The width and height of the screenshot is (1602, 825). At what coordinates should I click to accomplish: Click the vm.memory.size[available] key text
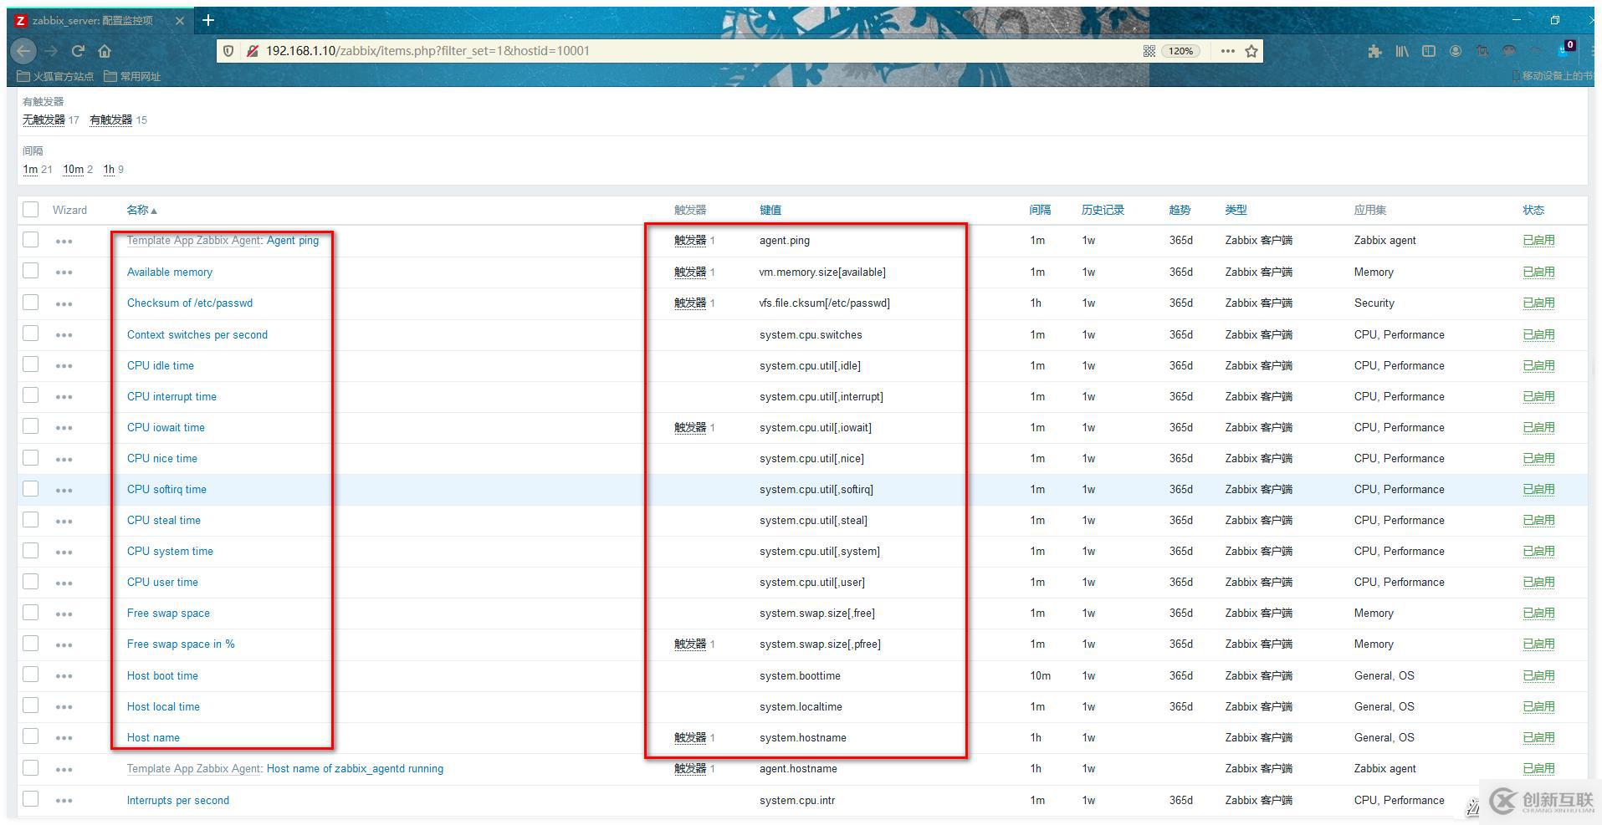pos(822,272)
